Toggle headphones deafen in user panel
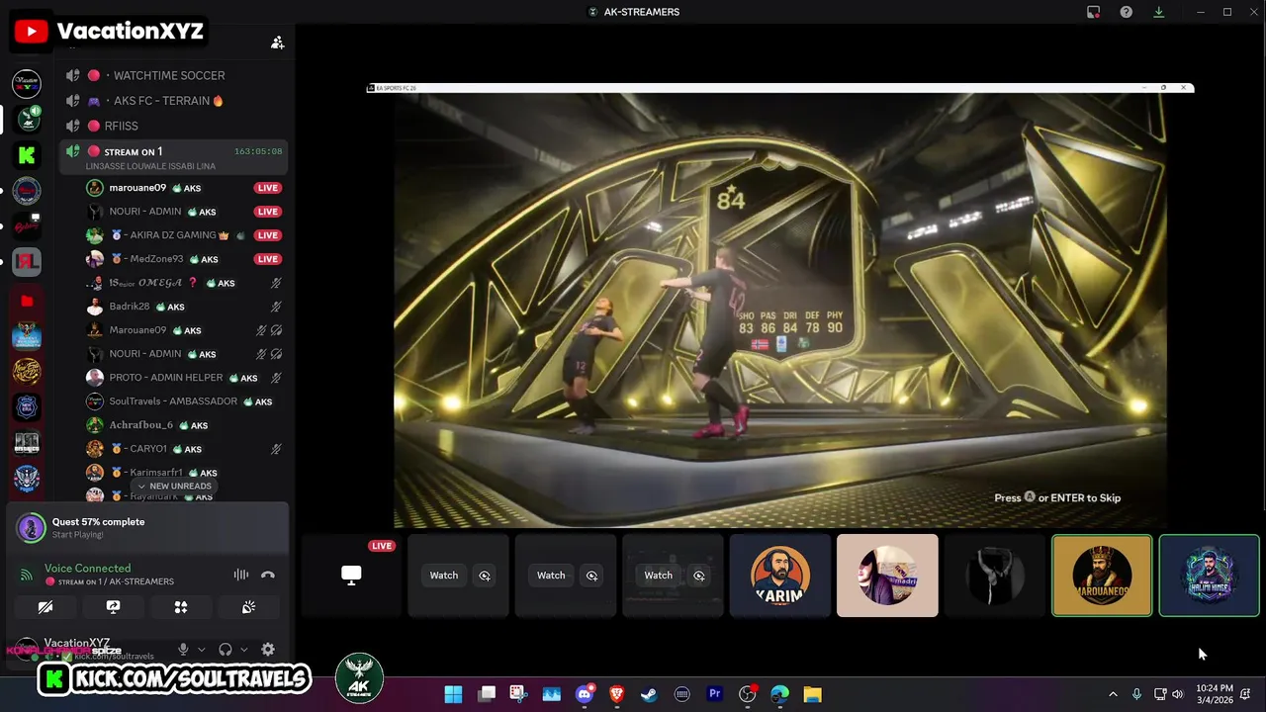 pos(226,650)
